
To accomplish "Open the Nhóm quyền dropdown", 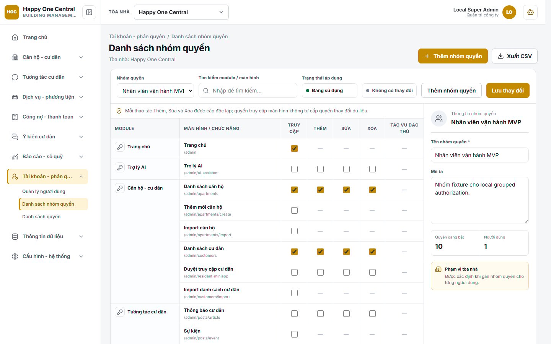I will pos(155,91).
